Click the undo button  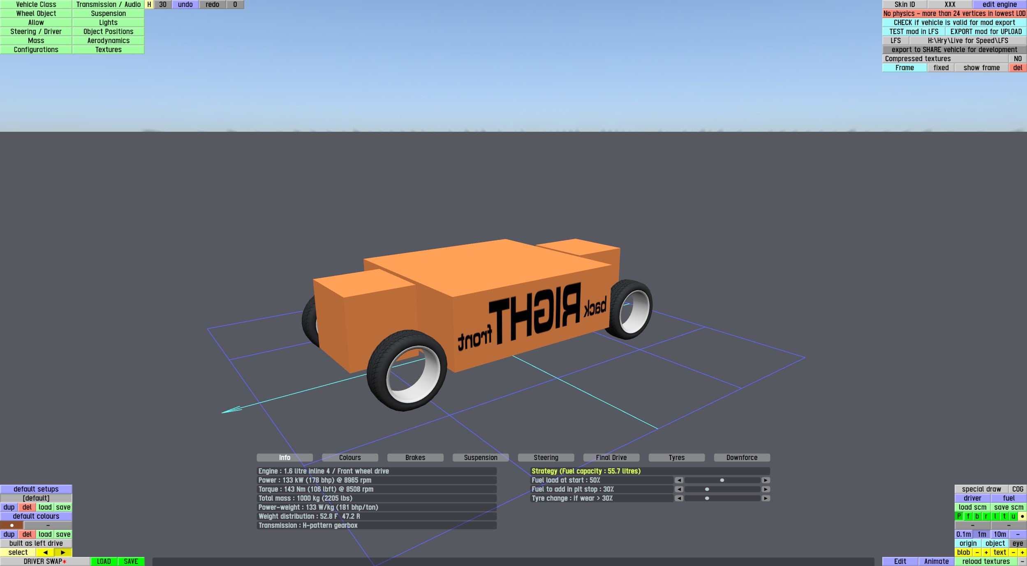(185, 5)
